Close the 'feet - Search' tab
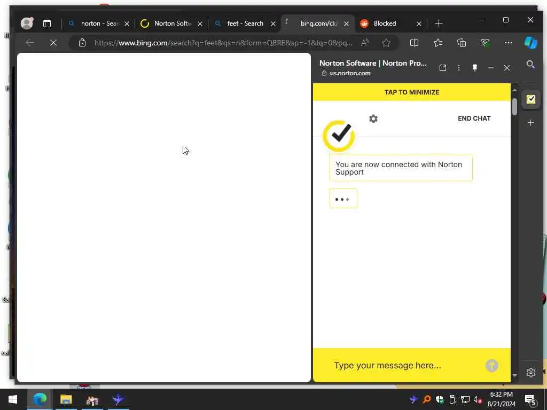The width and height of the screenshot is (547, 410). coord(273,23)
